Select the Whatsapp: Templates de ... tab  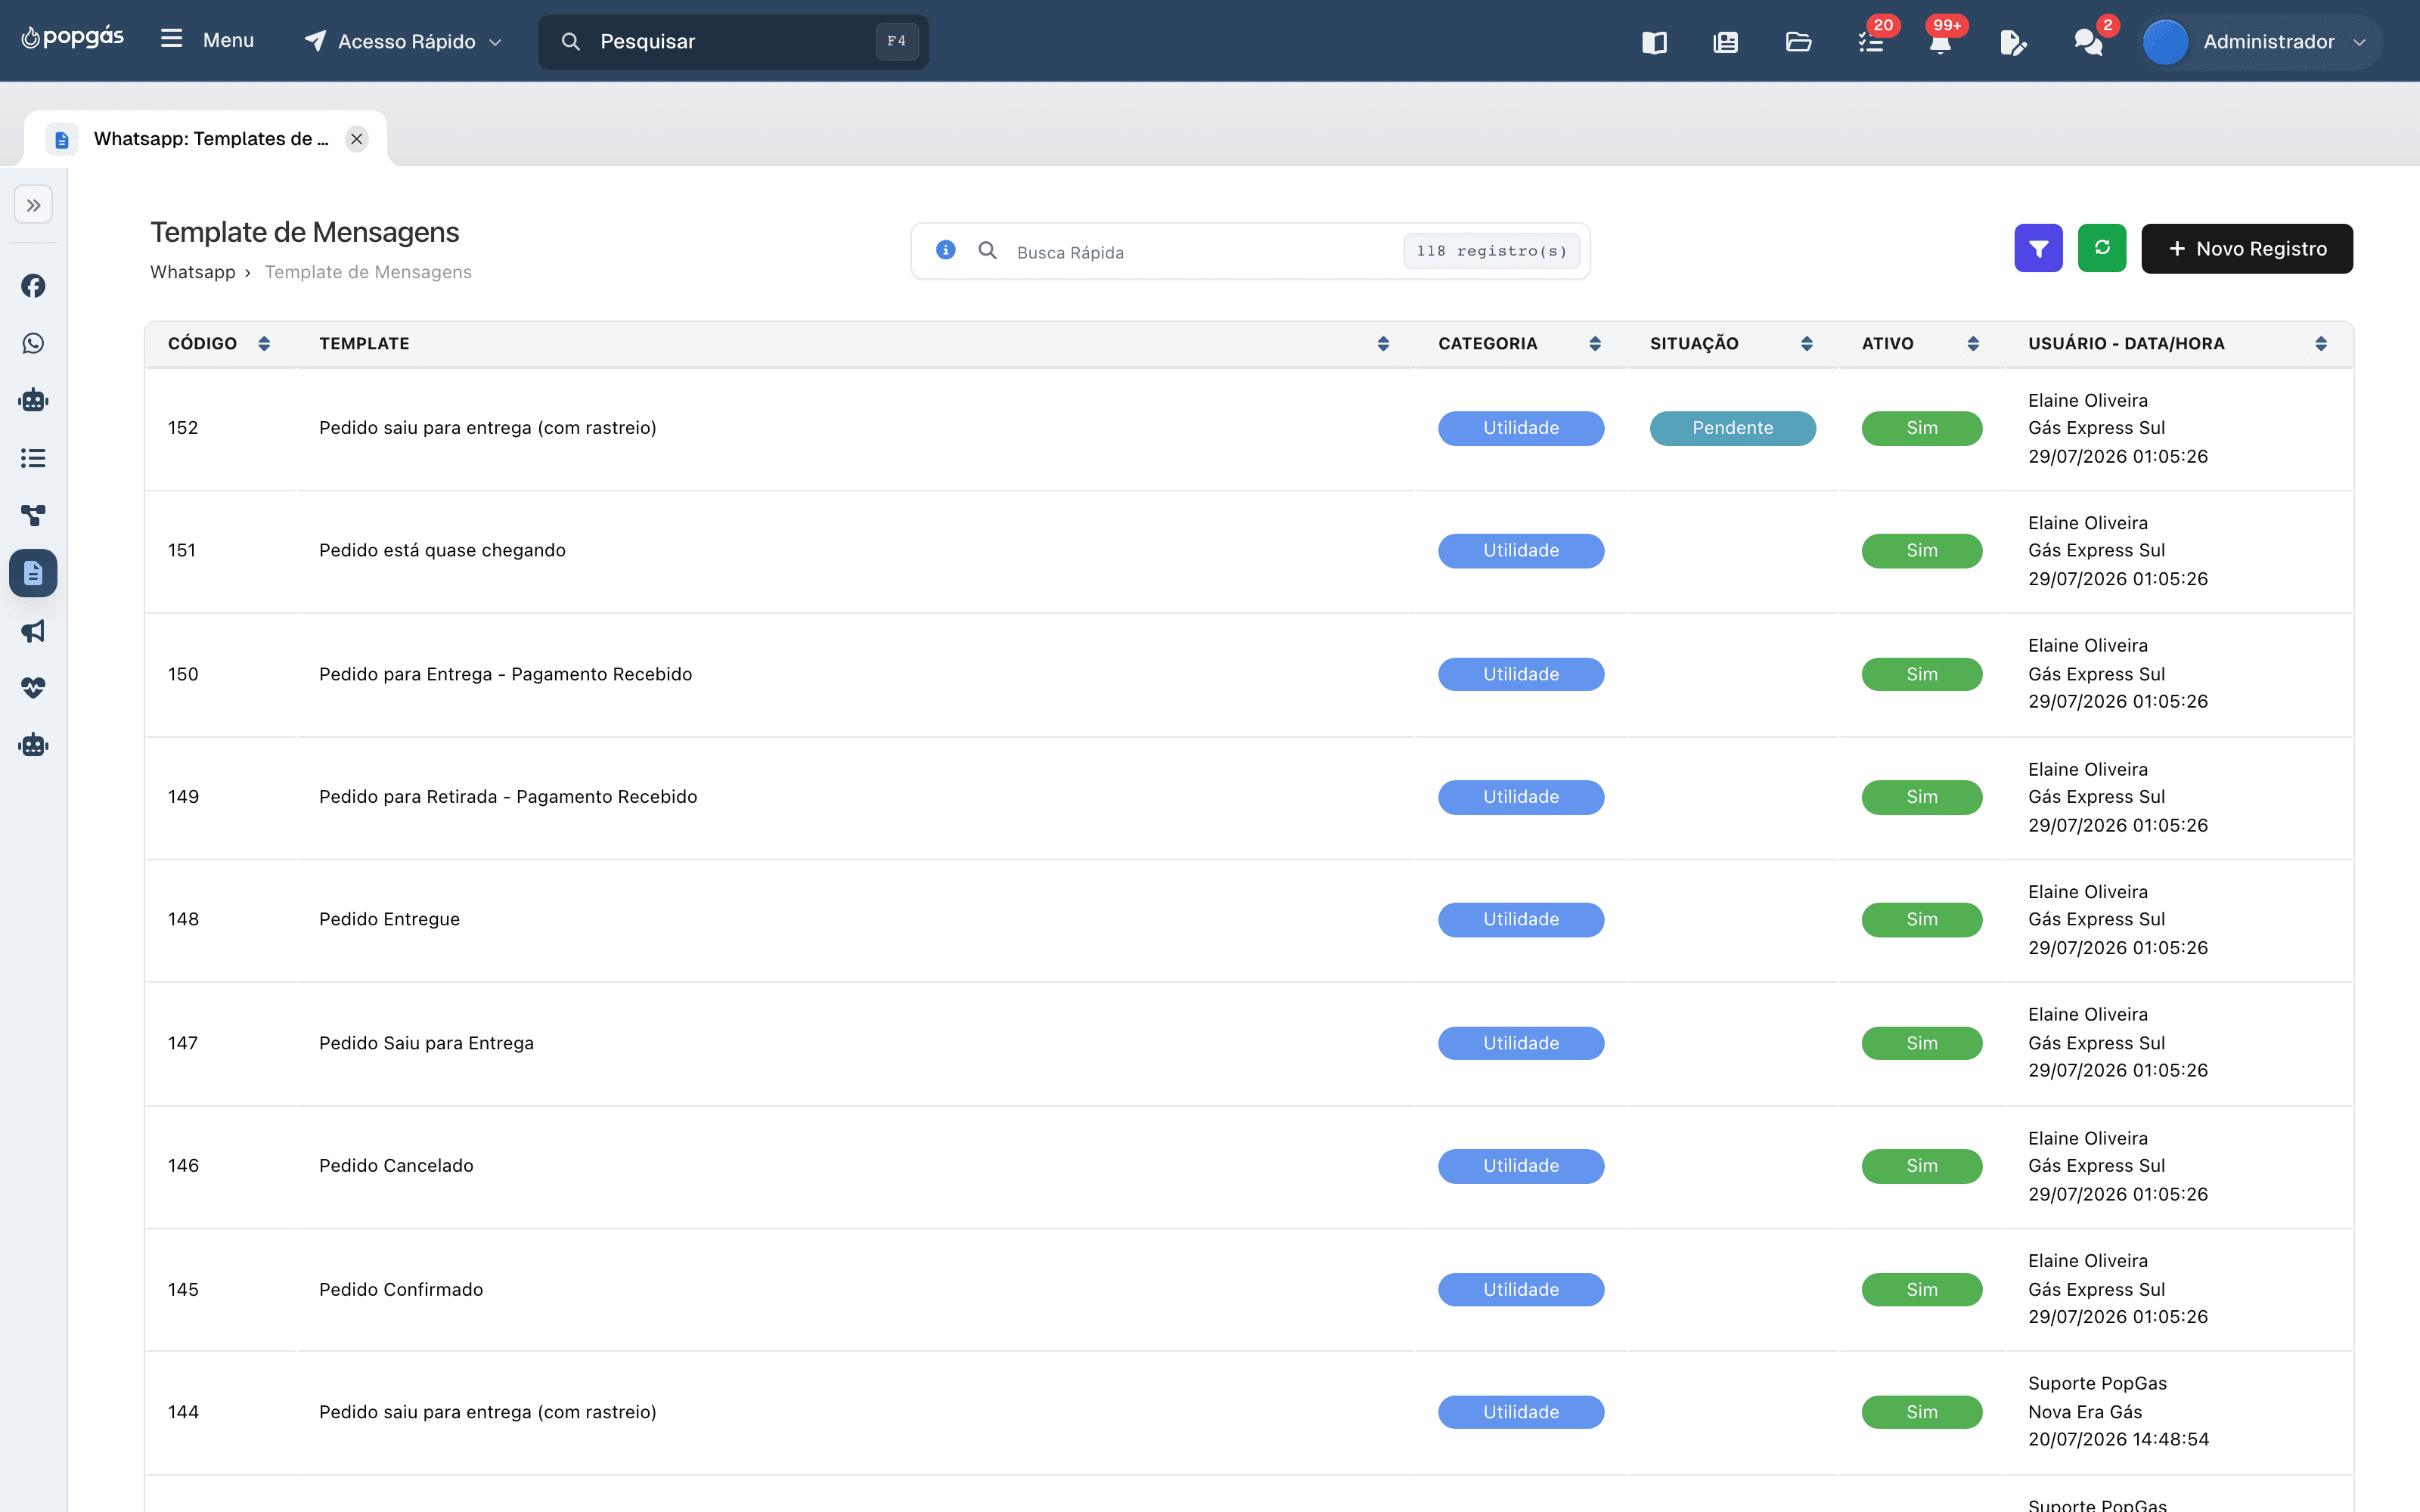click(x=206, y=139)
